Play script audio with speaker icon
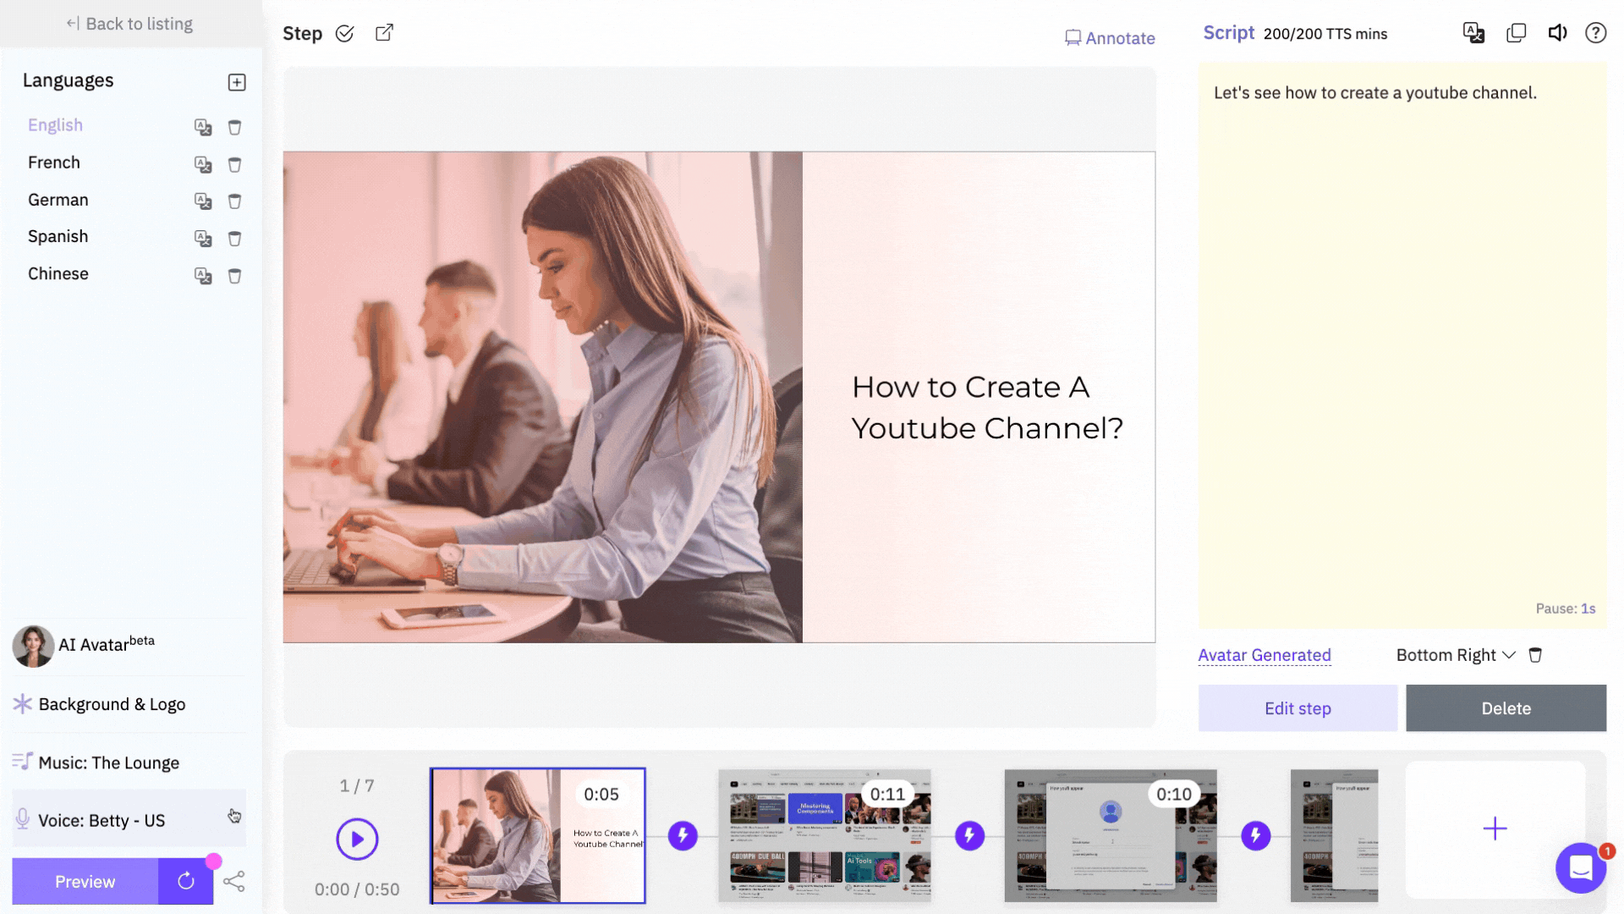 [1557, 33]
